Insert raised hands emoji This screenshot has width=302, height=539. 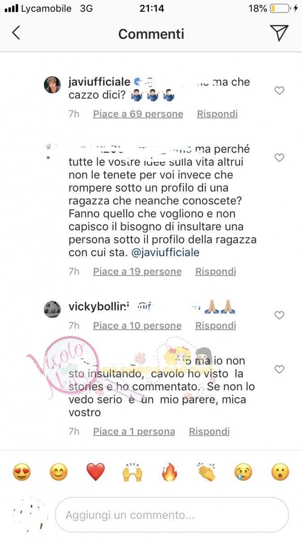click(x=132, y=472)
